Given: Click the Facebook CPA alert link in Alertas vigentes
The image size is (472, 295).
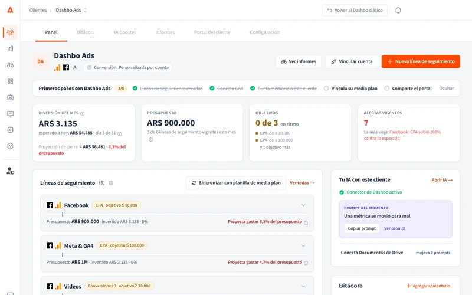Looking at the screenshot, I should [402, 135].
